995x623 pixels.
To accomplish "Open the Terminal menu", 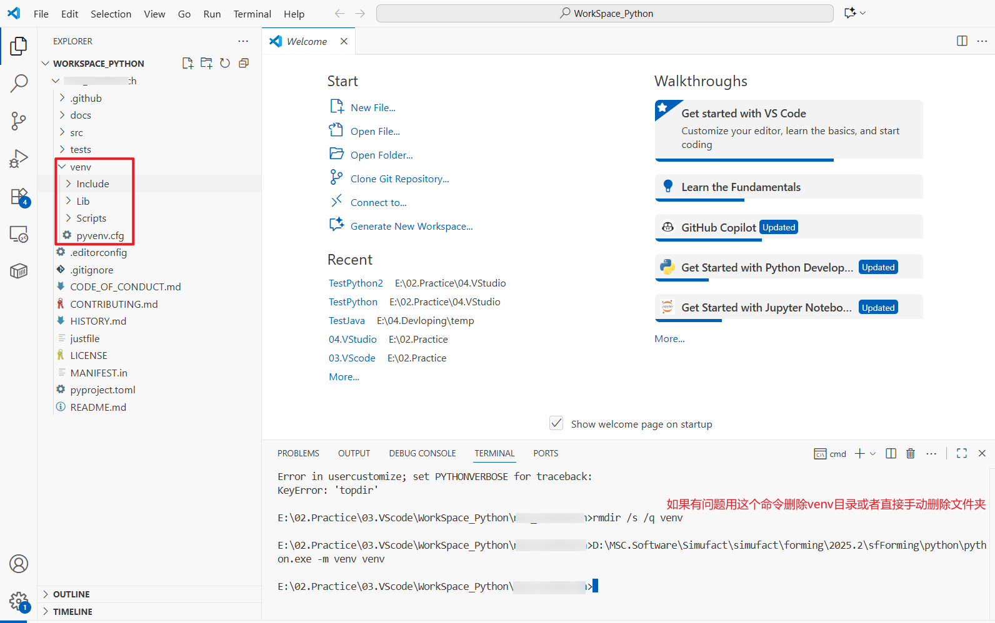I will click(252, 14).
